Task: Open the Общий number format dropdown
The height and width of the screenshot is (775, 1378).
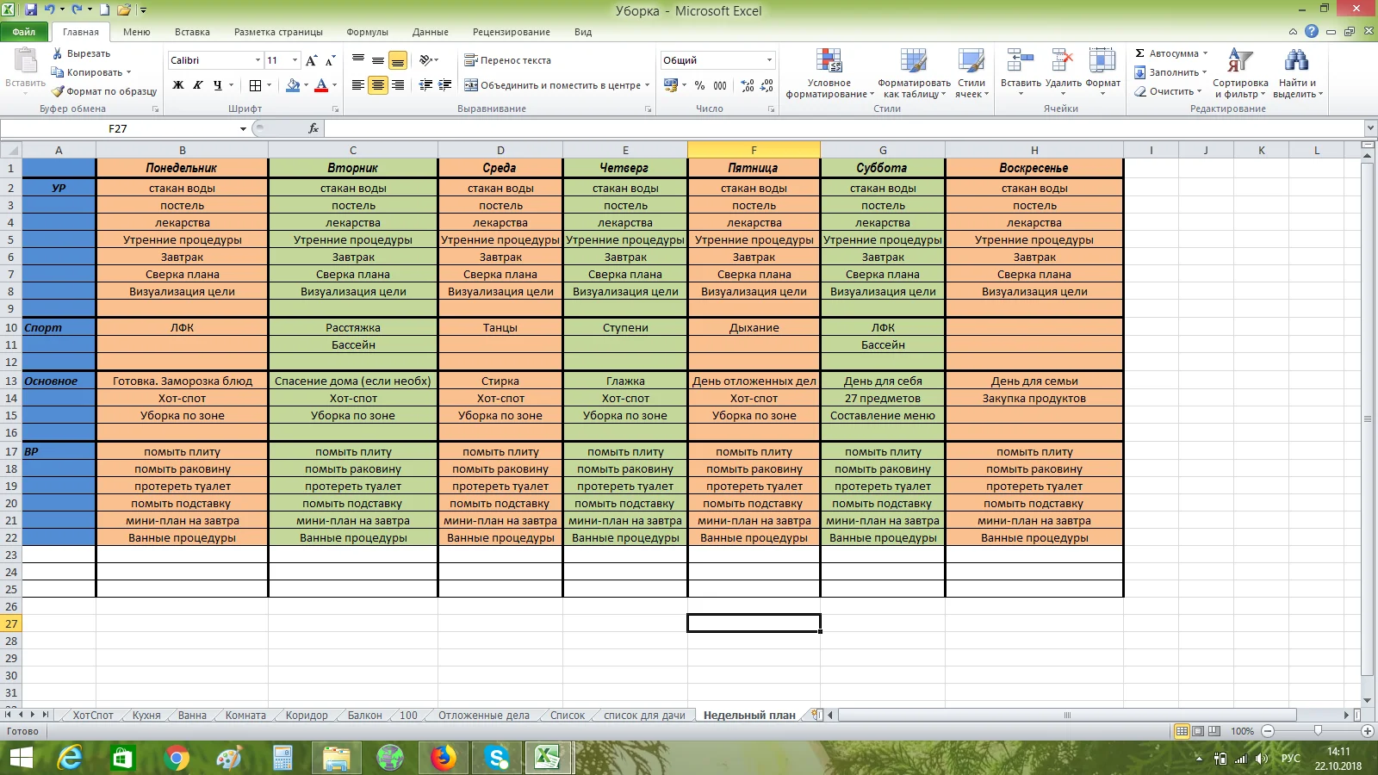Action: click(769, 60)
